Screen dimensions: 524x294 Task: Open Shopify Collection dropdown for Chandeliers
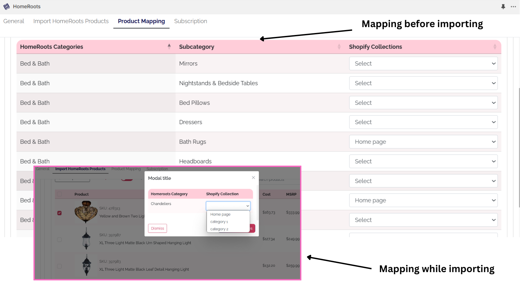(x=228, y=205)
